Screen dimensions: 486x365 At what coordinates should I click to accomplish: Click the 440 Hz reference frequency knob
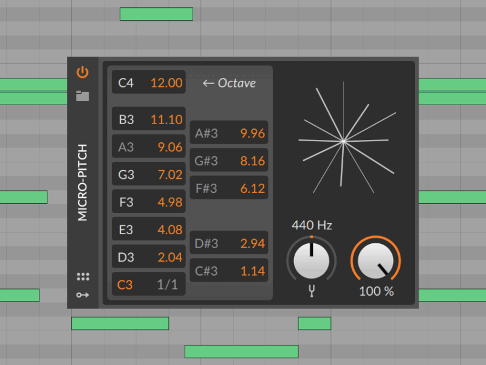(311, 261)
